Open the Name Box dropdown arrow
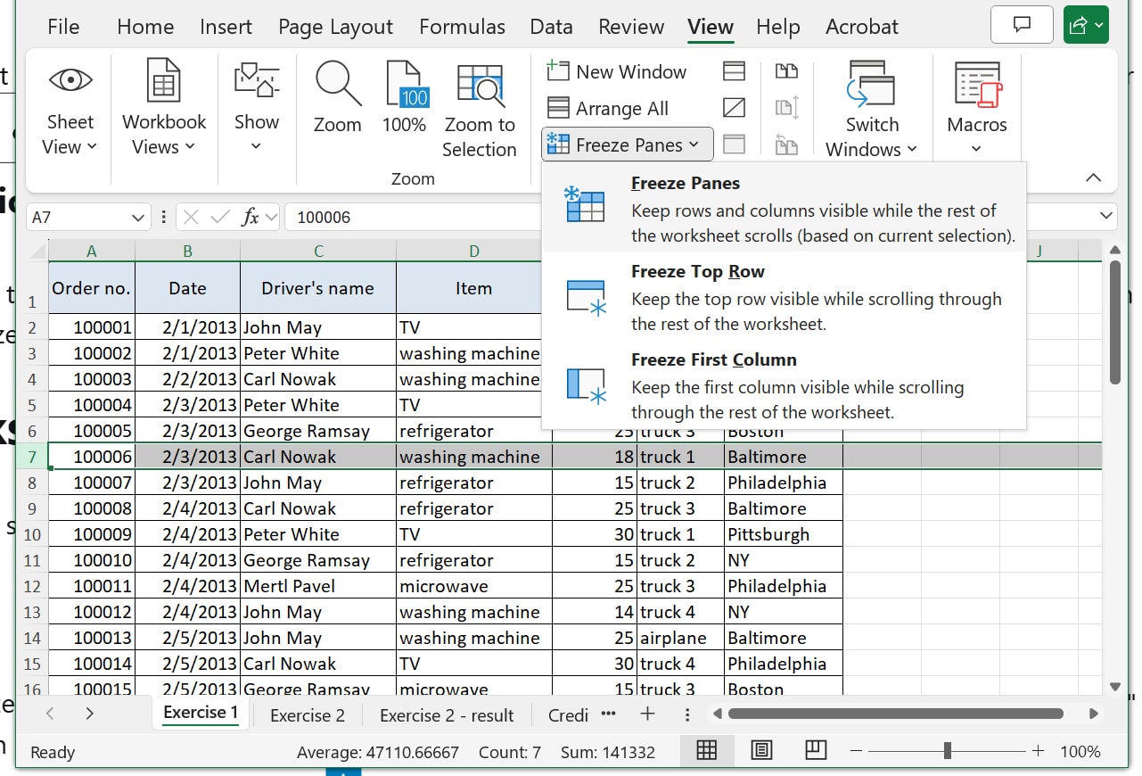Viewport: 1142px width, 776px height. [140, 217]
